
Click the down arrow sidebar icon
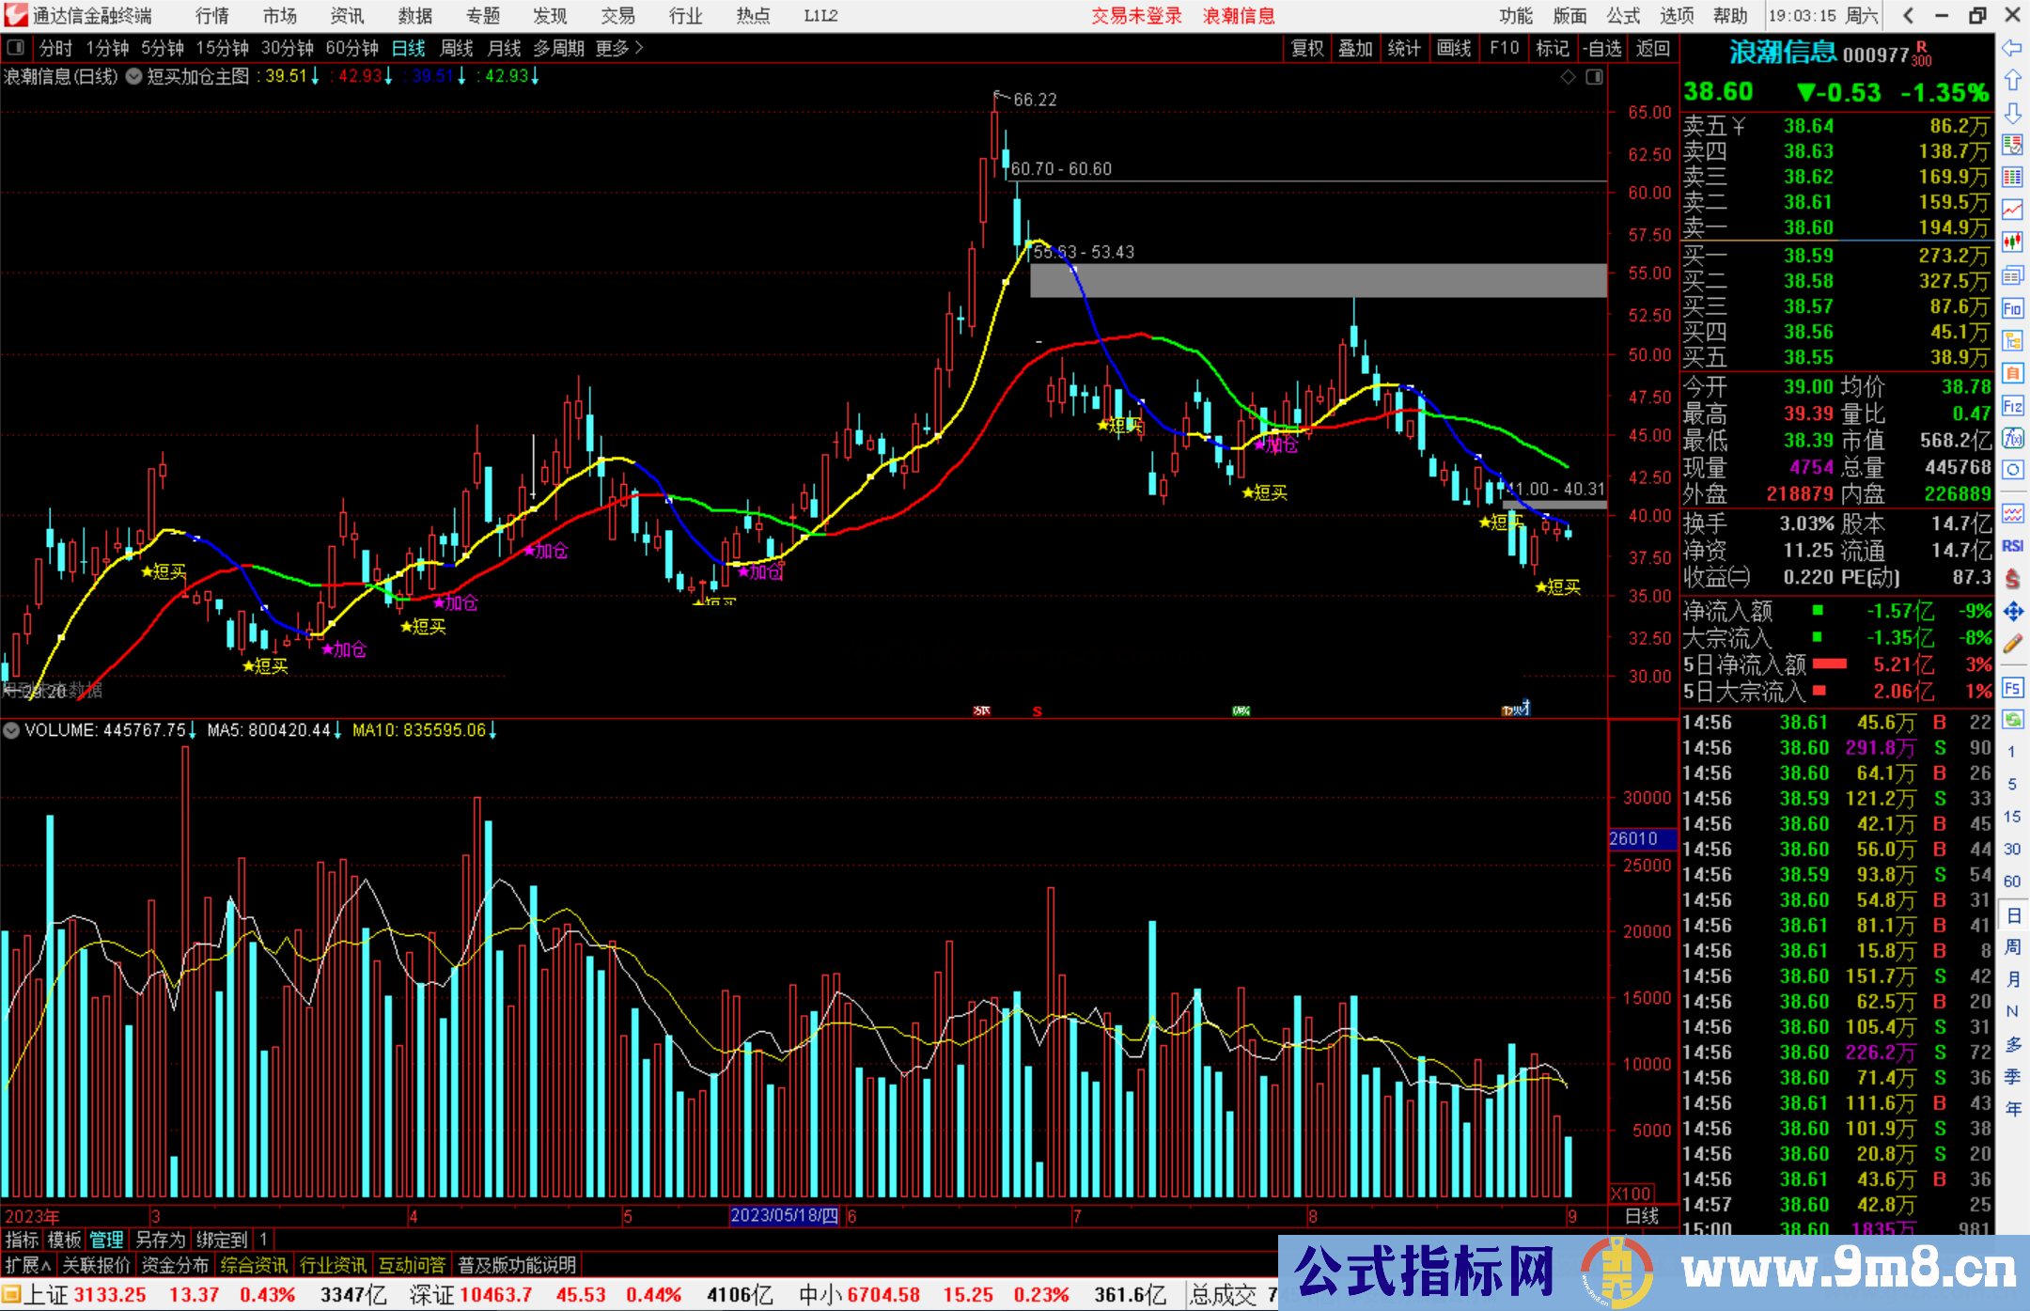pos(2012,114)
